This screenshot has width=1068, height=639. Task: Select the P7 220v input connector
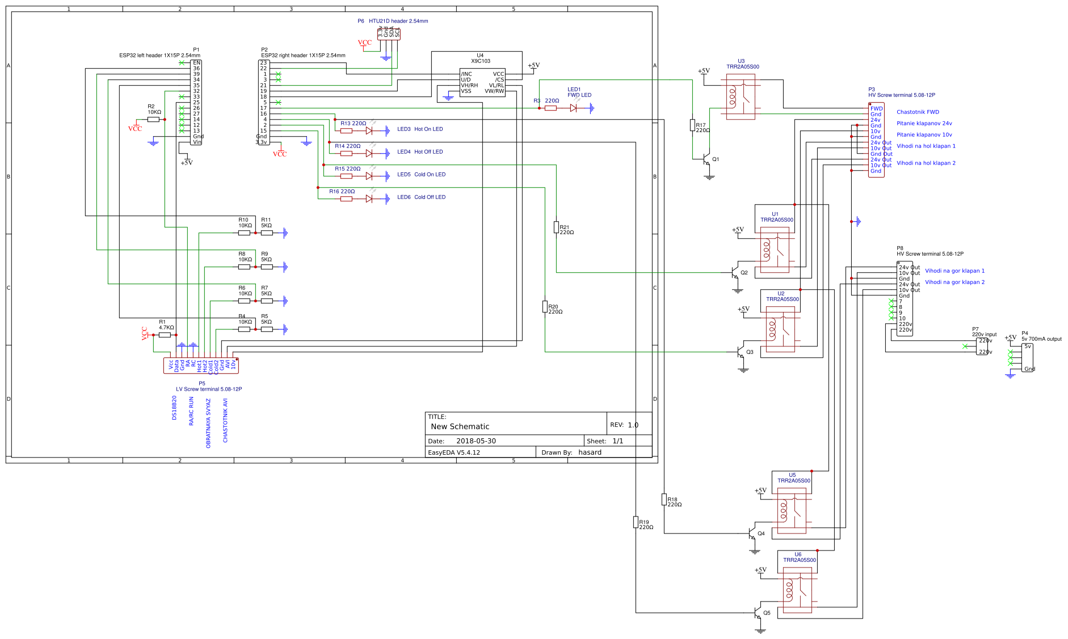(982, 346)
